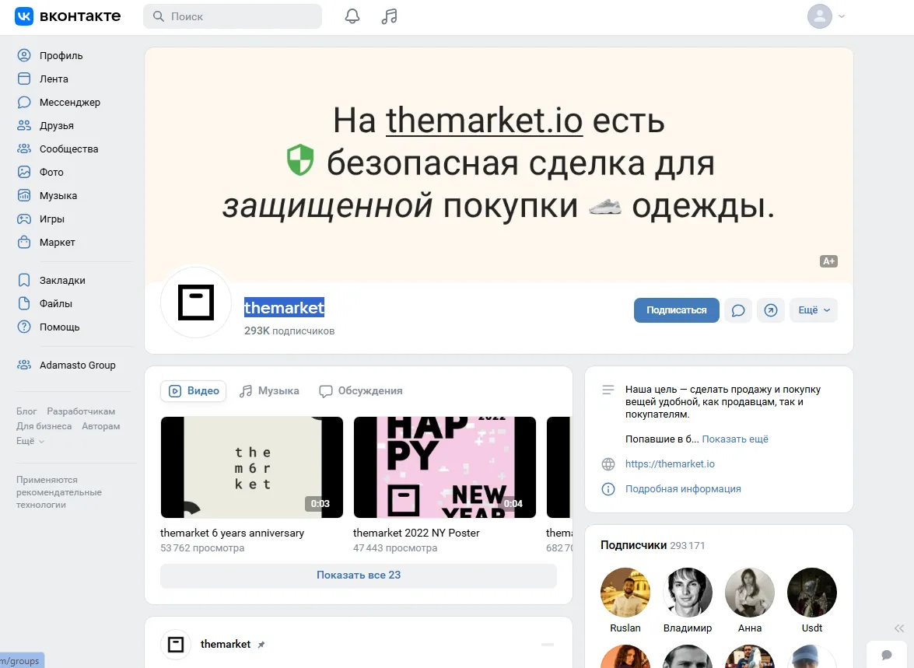Click the A+ badge on cover

828,261
